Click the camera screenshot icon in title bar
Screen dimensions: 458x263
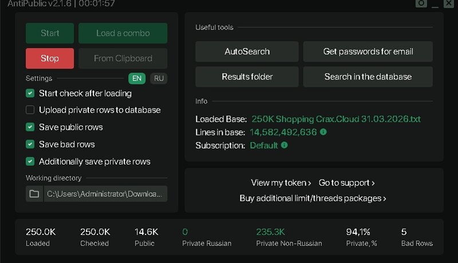coord(421,3)
